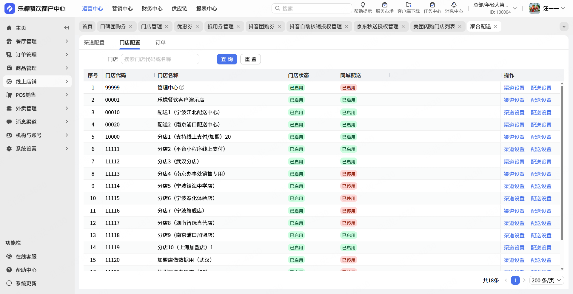Open 消息中心 bell icon
The image size is (573, 294).
click(x=454, y=5)
